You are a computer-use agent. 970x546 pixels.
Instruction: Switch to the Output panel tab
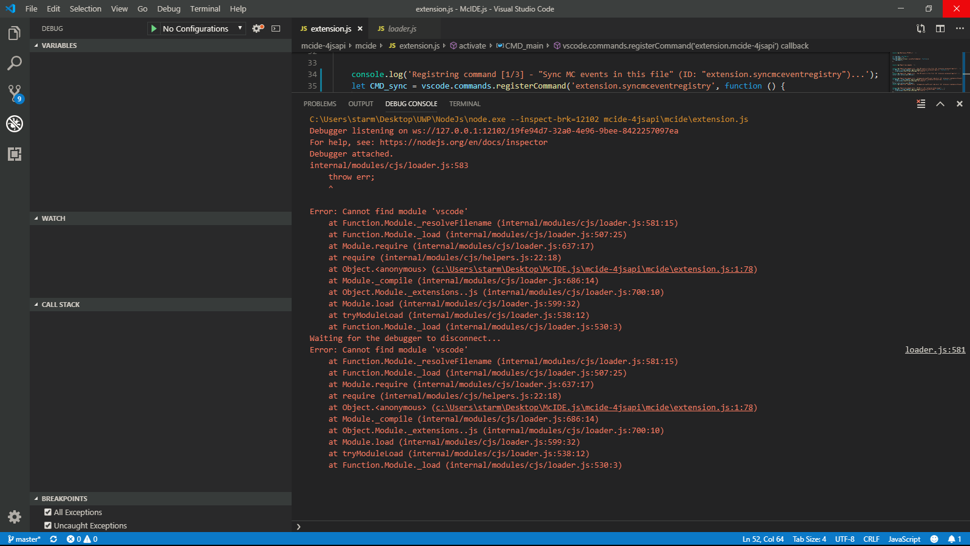pyautogui.click(x=361, y=104)
